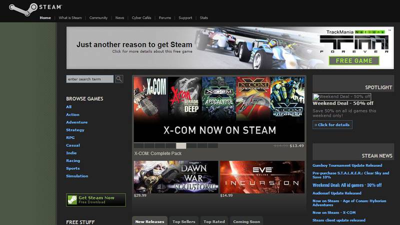Select the last carousel slide indicator
The width and height of the screenshot is (400, 225).
213,145
